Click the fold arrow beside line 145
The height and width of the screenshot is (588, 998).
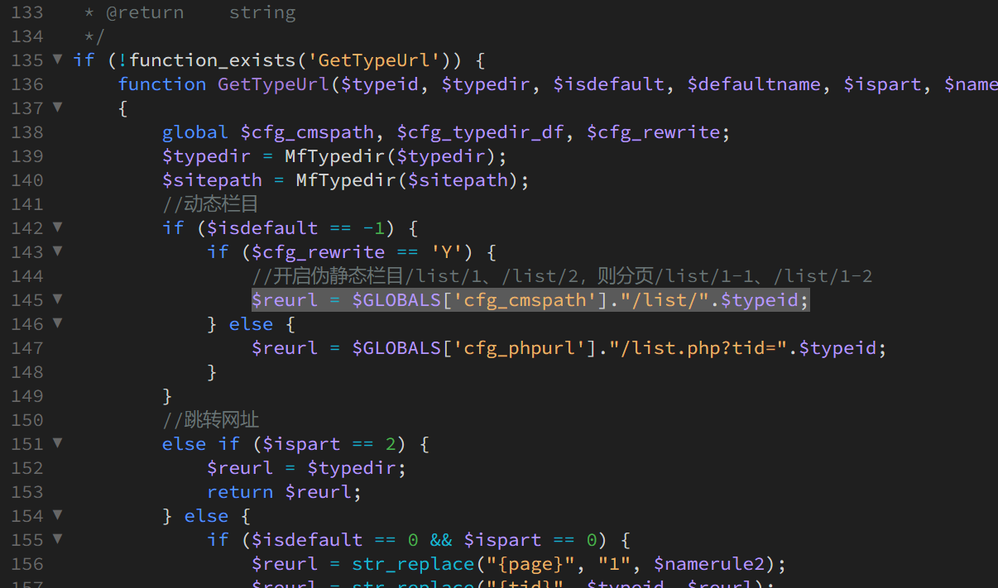click(57, 299)
